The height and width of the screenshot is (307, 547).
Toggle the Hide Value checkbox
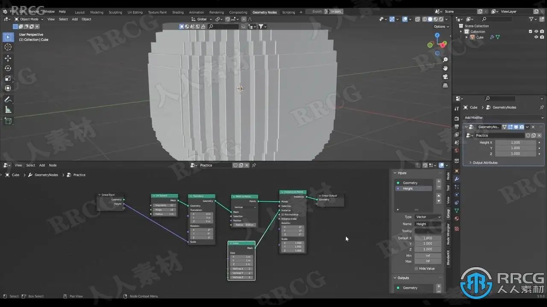(416, 269)
